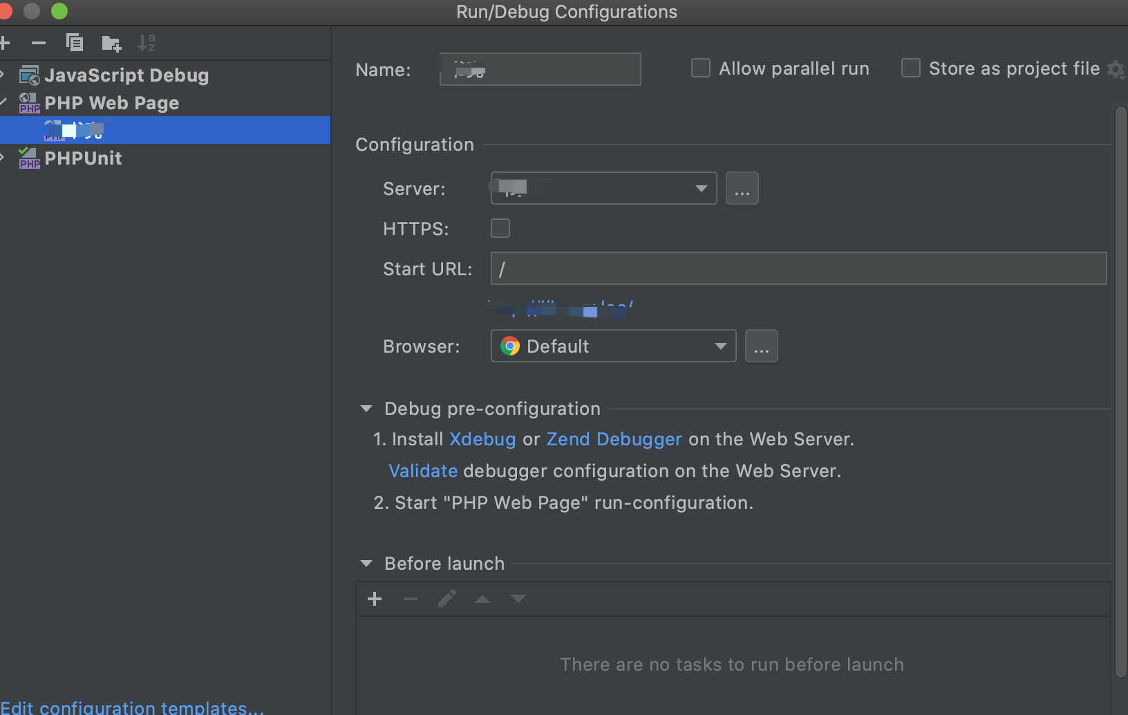Enable the HTTPS checkbox
Viewport: 1128px width, 715px height.
pos(500,228)
